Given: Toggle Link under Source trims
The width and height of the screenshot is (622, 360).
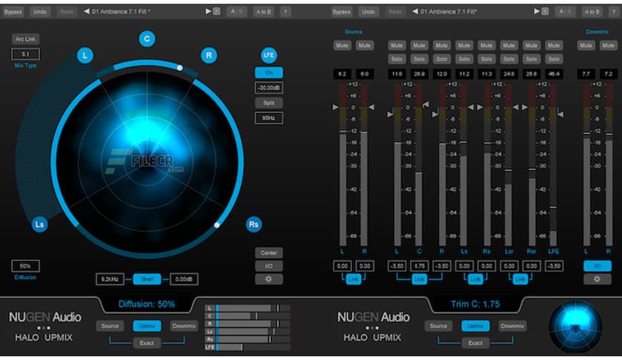Looking at the screenshot, I should click(353, 279).
